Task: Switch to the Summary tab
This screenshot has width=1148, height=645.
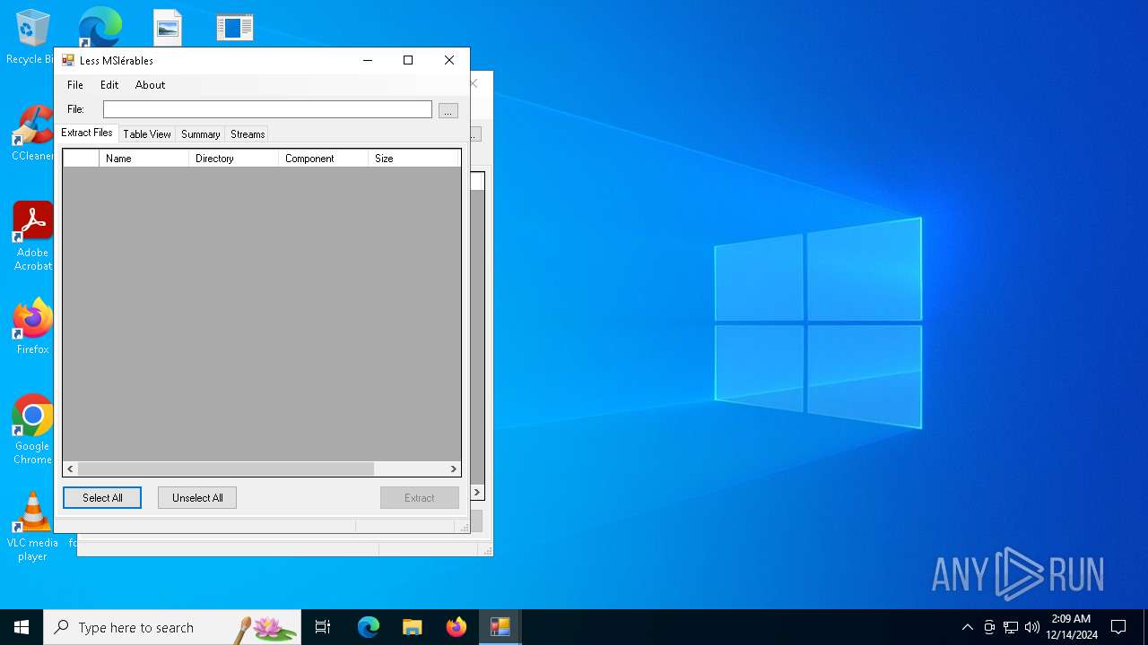Action: click(x=200, y=134)
